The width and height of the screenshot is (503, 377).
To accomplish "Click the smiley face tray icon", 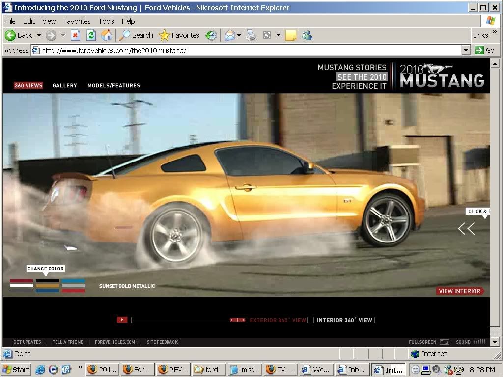I will [x=416, y=370].
